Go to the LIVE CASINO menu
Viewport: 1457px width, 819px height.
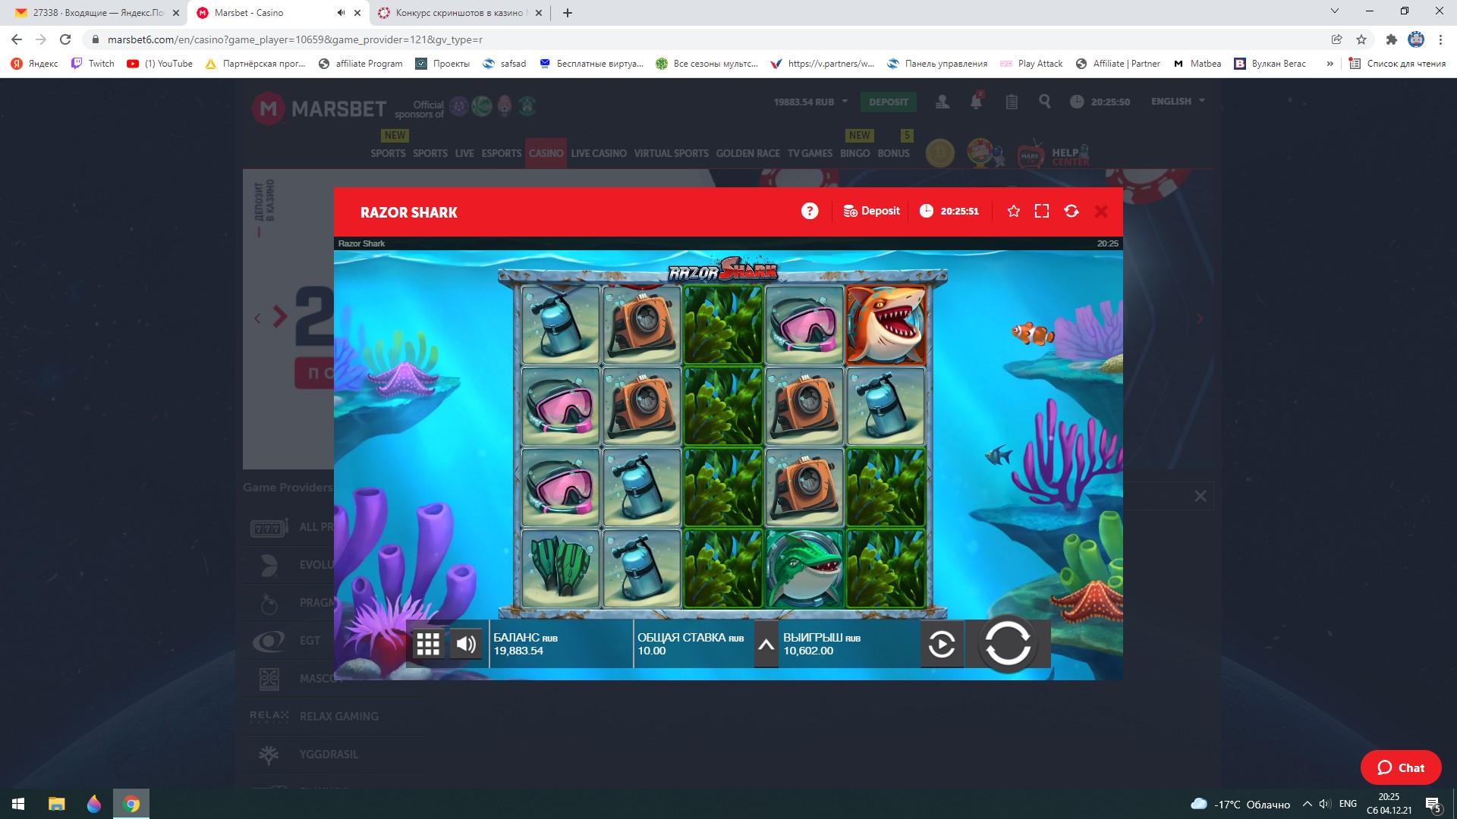(599, 153)
